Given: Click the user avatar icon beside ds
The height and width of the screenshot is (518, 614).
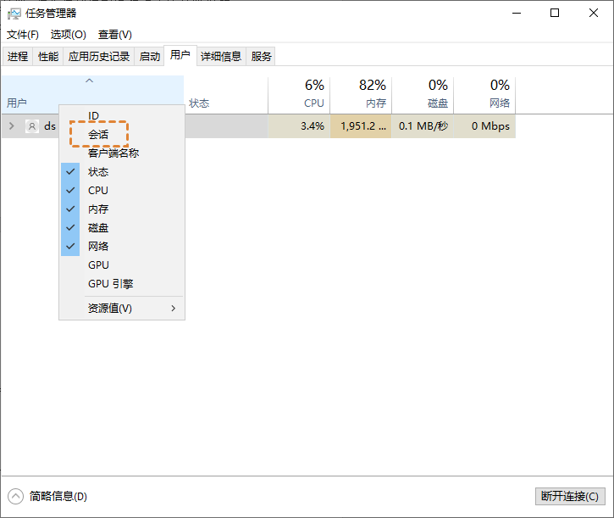Looking at the screenshot, I should [x=32, y=126].
